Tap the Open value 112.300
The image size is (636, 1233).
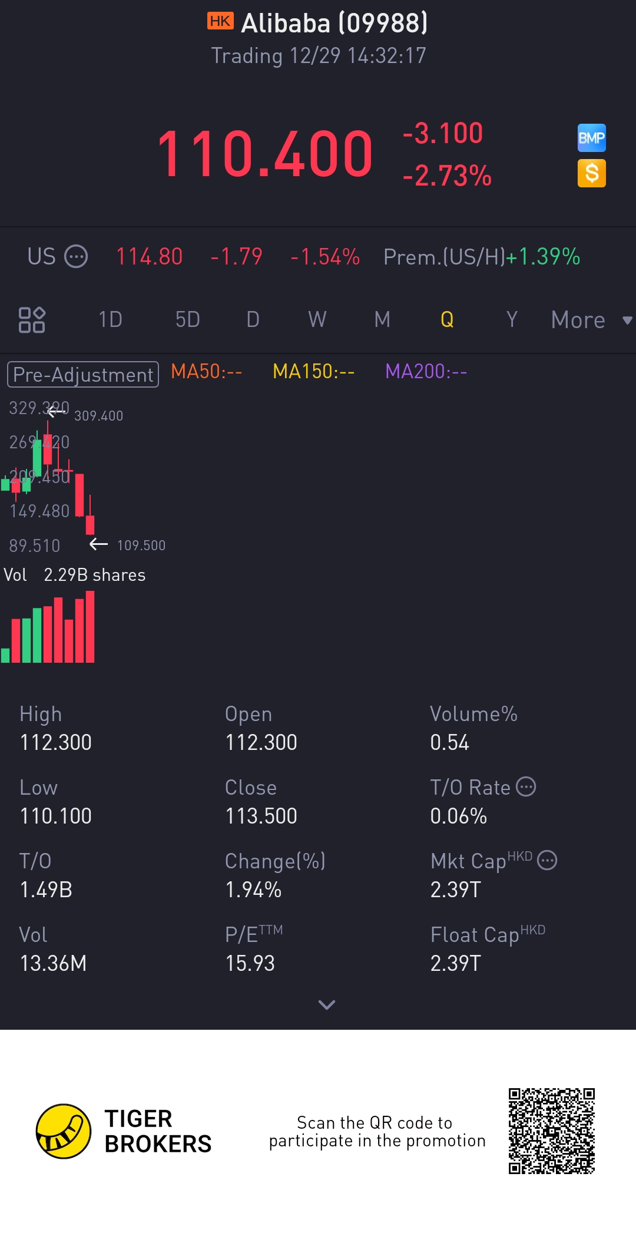pyautogui.click(x=261, y=742)
